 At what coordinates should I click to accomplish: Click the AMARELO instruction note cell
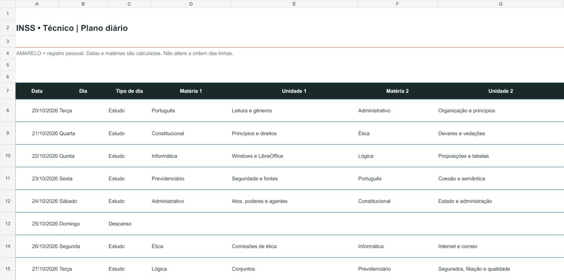pos(125,53)
